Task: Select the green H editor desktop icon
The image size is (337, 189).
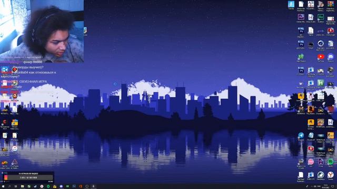Action: coord(321,83)
